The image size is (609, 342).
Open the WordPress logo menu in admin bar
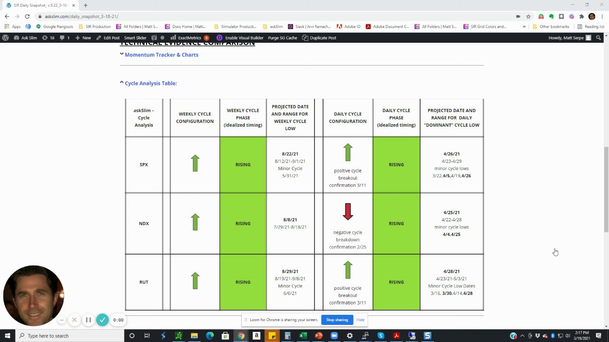[5, 38]
